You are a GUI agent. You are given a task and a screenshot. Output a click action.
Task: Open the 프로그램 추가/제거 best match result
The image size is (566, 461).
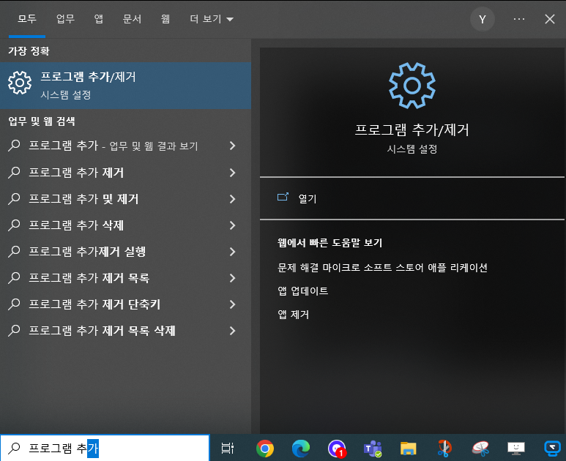[x=125, y=86]
